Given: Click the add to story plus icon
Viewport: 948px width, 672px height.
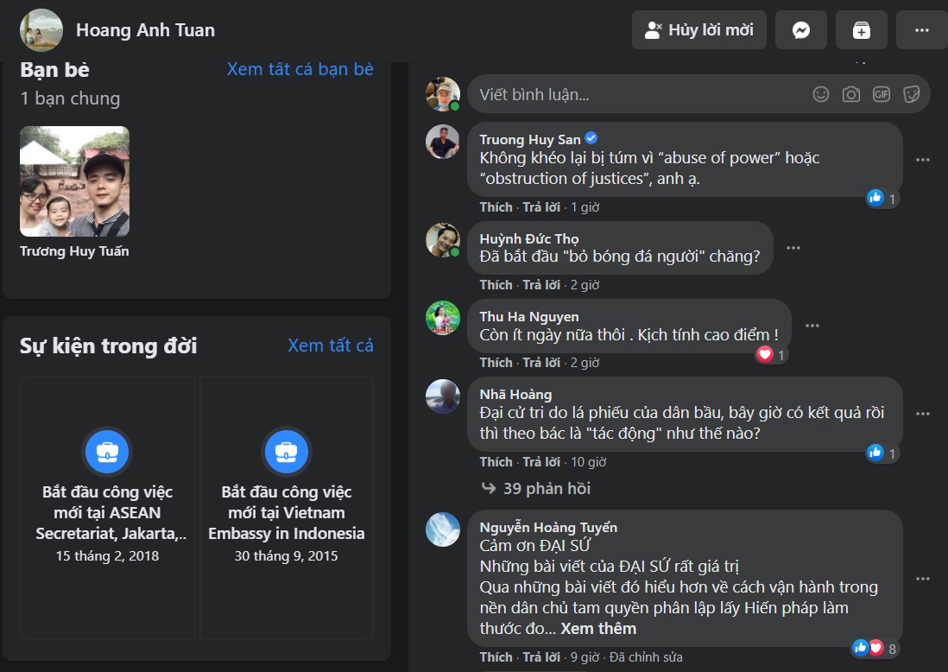Looking at the screenshot, I should pyautogui.click(x=861, y=30).
